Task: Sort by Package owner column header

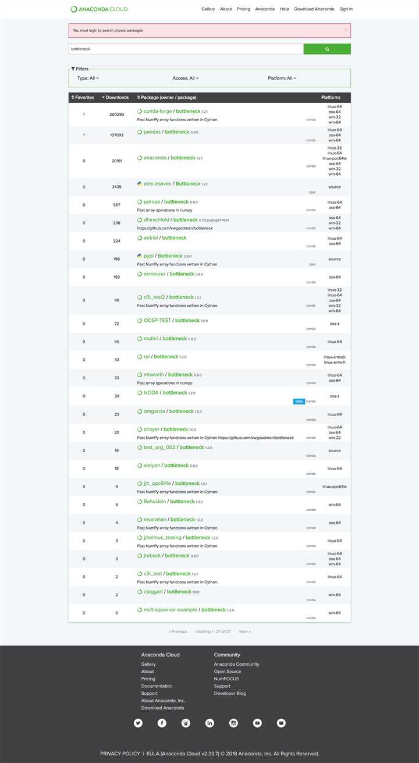Action: (x=166, y=97)
